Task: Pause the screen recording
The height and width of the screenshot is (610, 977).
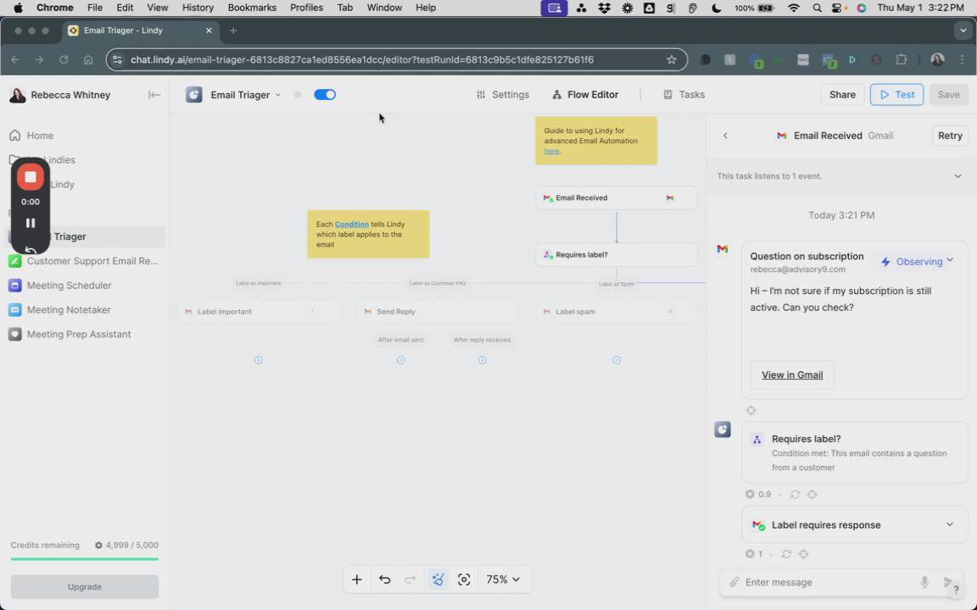Action: point(30,223)
